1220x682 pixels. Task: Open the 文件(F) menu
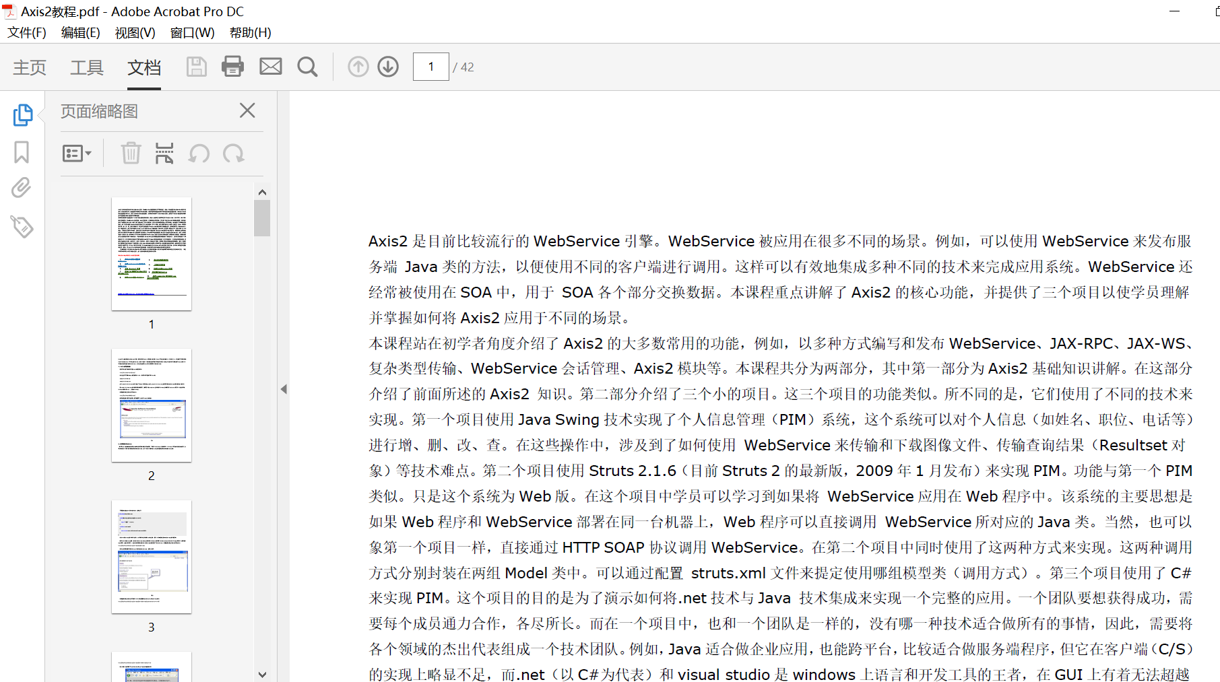27,32
